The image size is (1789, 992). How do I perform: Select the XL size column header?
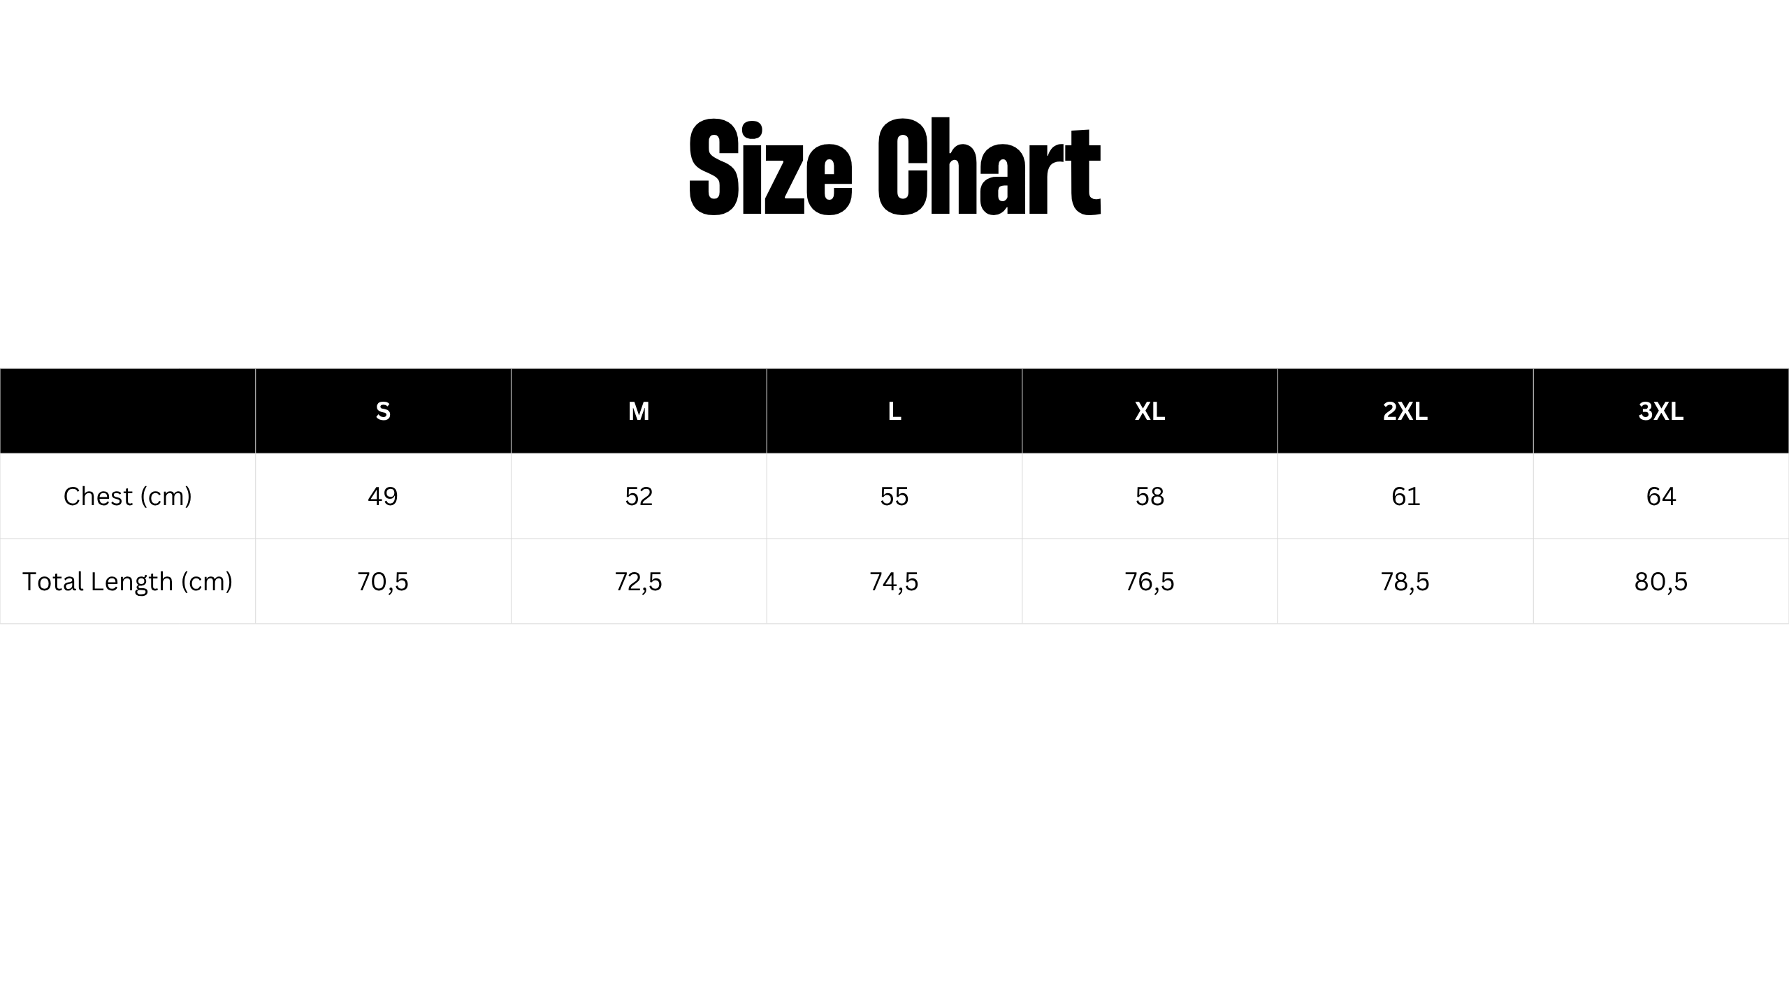(1150, 411)
